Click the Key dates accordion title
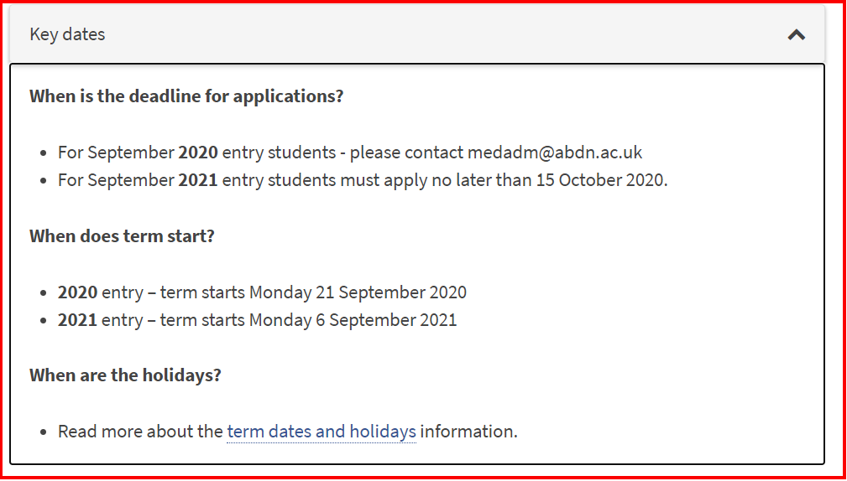The image size is (847, 481). [x=67, y=34]
